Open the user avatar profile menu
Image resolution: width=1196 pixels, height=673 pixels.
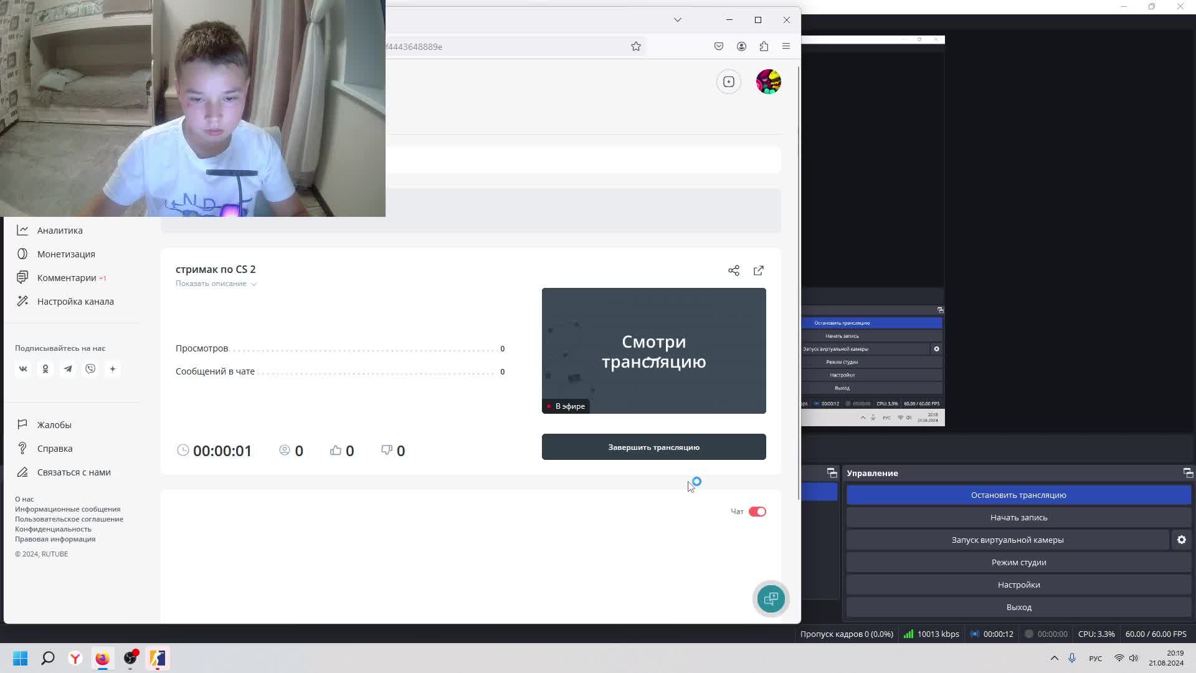(768, 82)
